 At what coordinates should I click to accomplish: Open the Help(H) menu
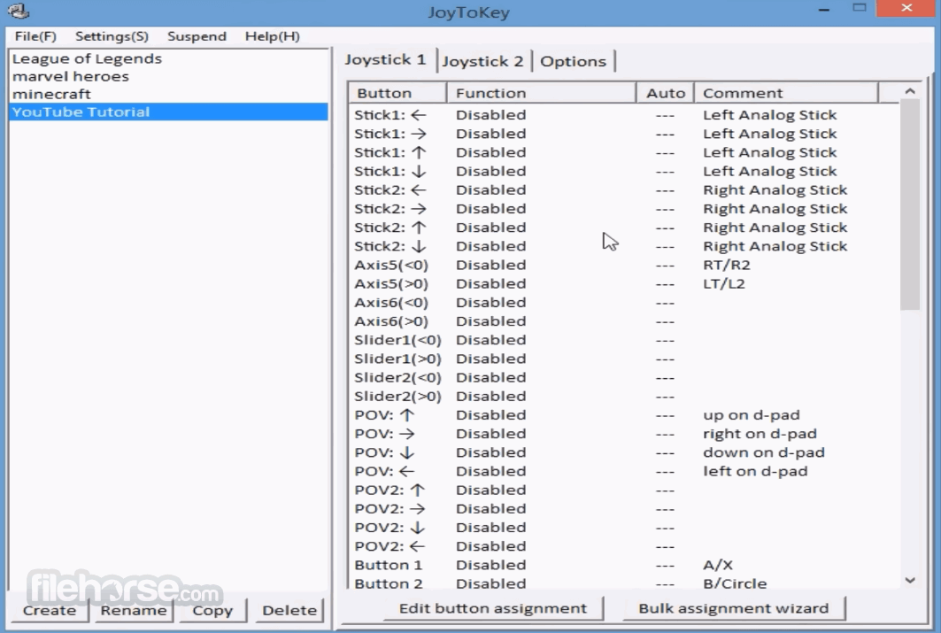point(272,36)
